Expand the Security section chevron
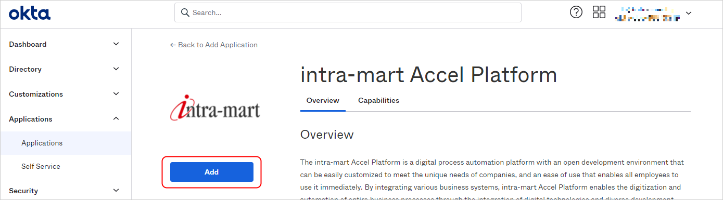The width and height of the screenshot is (723, 200). click(116, 191)
